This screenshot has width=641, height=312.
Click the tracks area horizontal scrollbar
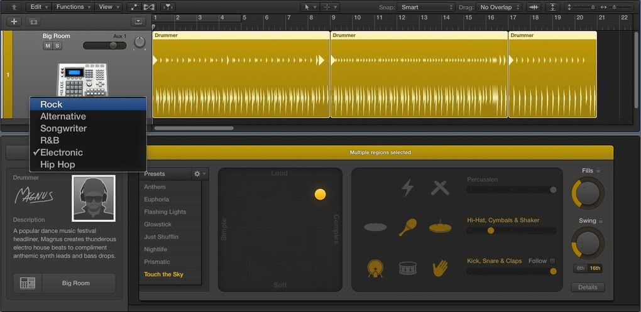tap(194, 128)
